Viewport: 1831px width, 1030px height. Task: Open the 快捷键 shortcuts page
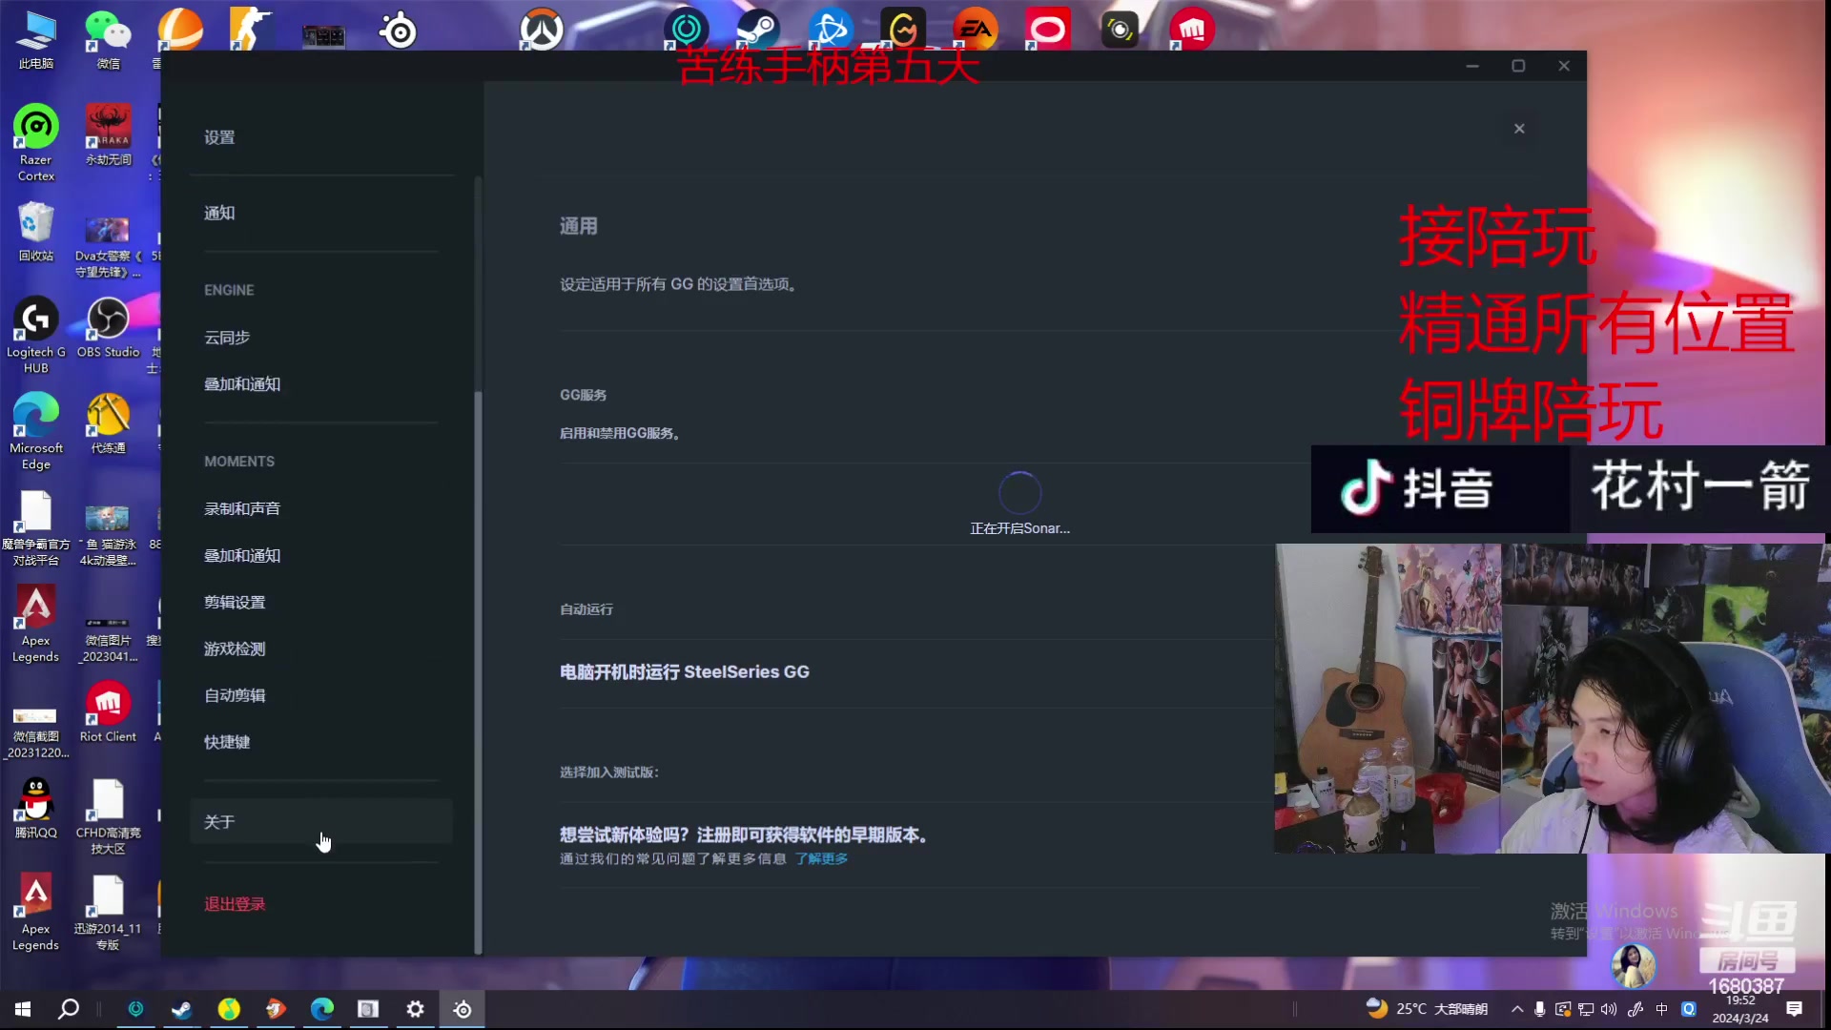point(227,742)
